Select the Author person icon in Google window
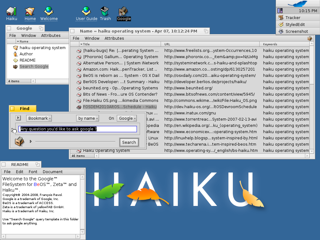 tap(15, 54)
